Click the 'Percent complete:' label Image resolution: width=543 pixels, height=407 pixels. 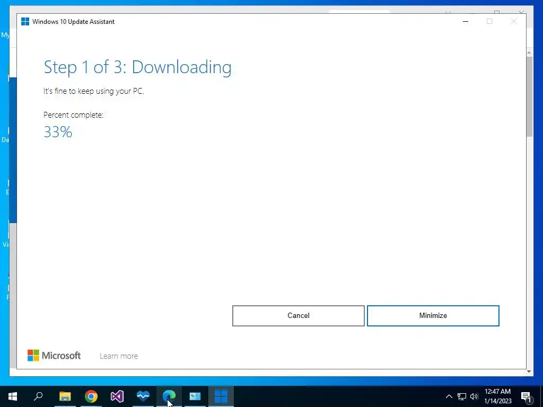pos(73,115)
